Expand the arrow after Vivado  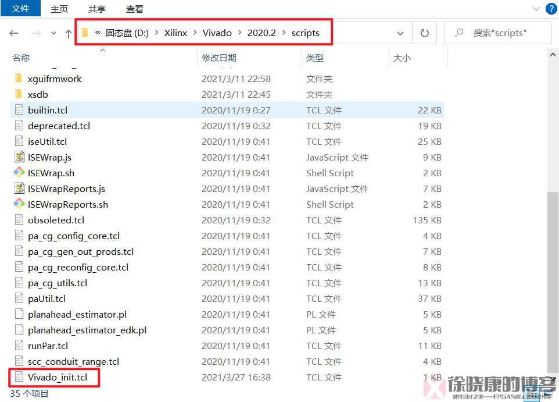coord(240,33)
